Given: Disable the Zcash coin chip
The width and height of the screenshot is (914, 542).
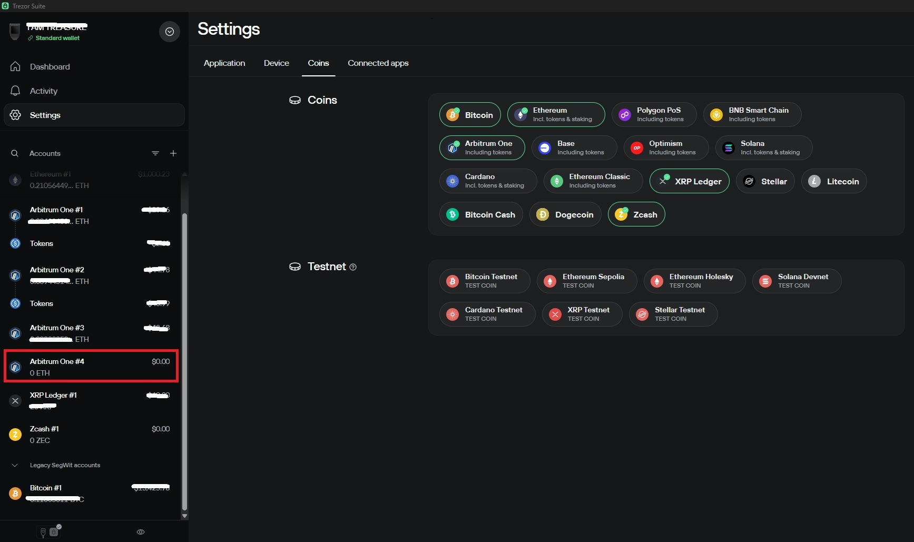Looking at the screenshot, I should pos(636,214).
